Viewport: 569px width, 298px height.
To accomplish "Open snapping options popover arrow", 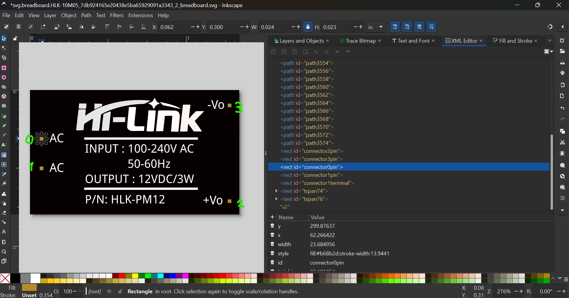I will [x=562, y=27].
